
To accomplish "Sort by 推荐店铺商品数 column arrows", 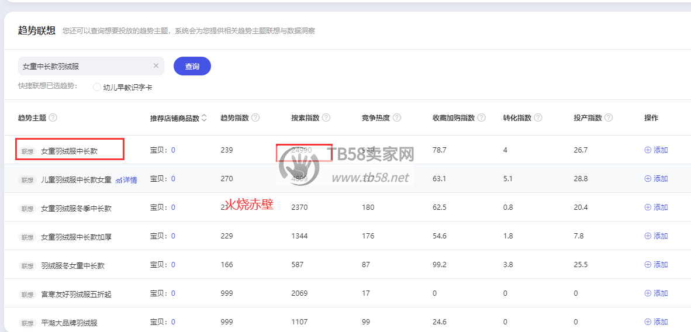I will (x=203, y=118).
